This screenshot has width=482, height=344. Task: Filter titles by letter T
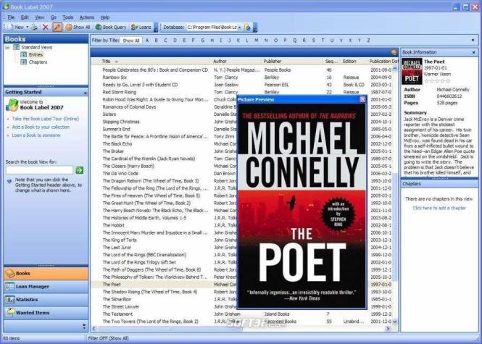323,41
